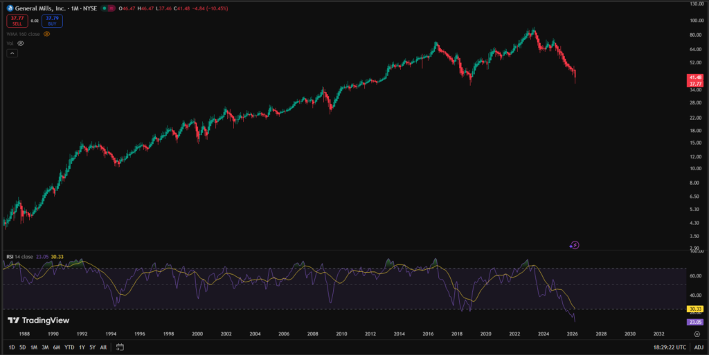This screenshot has height=355, width=709.
Task: Click the O46.47 open price value
Action: point(127,8)
